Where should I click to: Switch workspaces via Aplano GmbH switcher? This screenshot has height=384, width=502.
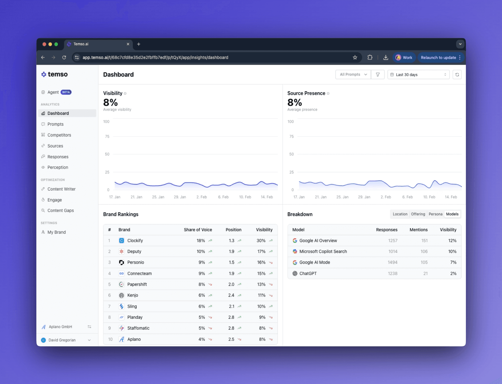point(89,327)
